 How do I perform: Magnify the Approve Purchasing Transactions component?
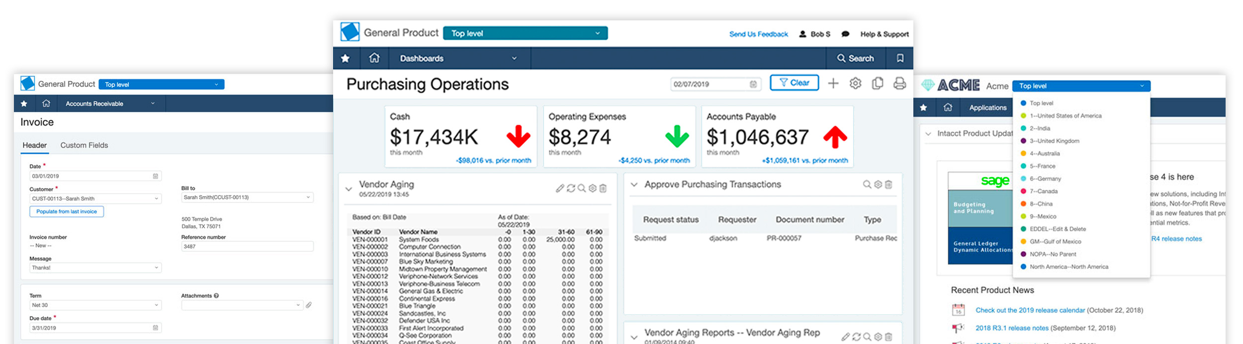pos(867,184)
